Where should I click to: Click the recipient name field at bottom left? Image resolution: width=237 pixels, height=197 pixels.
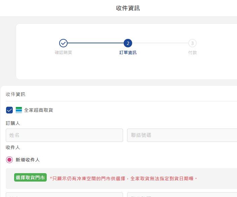65,195
